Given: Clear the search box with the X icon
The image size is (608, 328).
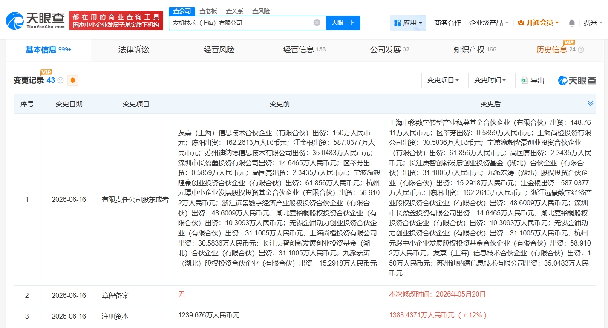Looking at the screenshot, I should point(317,23).
